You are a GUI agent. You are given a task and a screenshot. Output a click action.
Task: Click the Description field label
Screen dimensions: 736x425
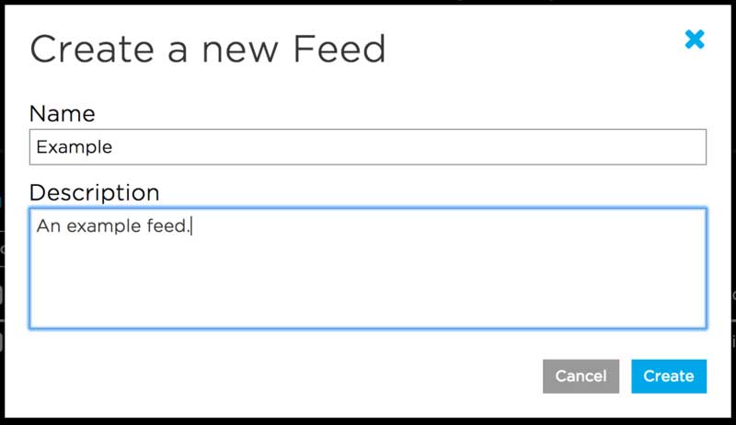95,193
